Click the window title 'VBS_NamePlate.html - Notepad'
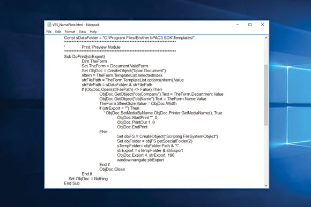The height and width of the screenshot is (207, 311). point(76,25)
